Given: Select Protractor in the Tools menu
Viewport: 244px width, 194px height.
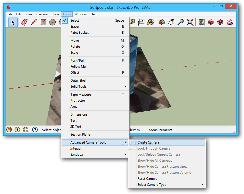Looking at the screenshot, I should pyautogui.click(x=95, y=100).
